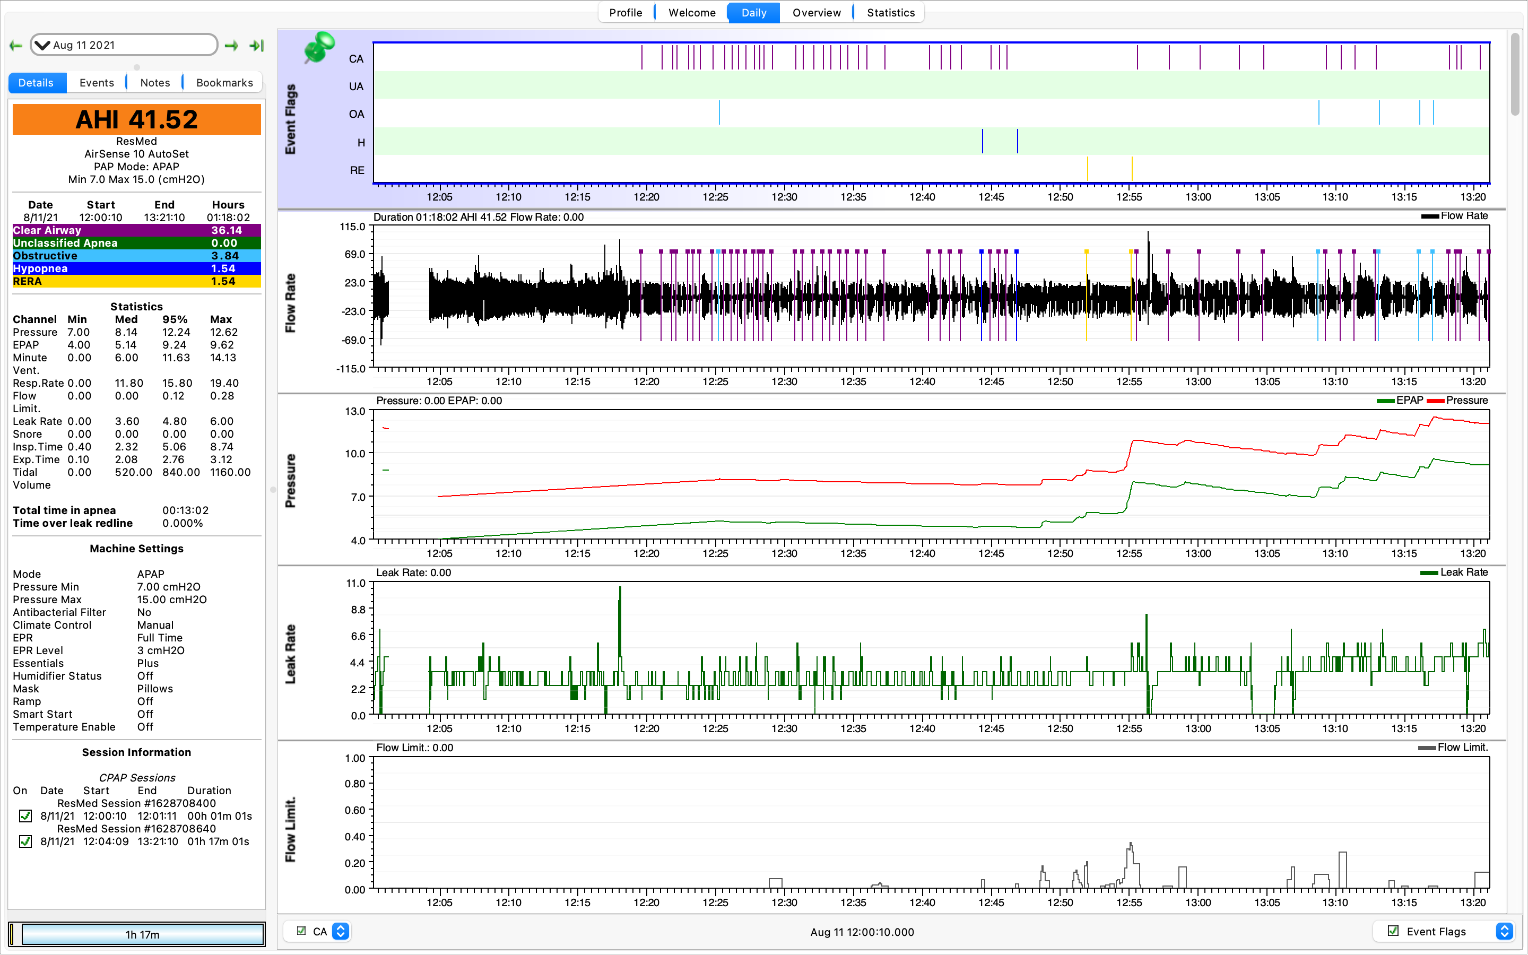
Task: Toggle ResMed Session #1628708400 checkbox
Action: point(25,816)
